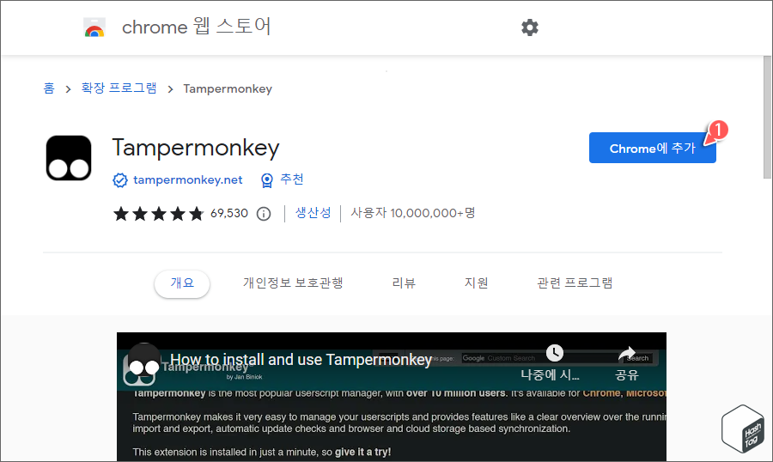Viewport: 773px width, 462px height.
Task: Open the rating info circle icon
Action: tap(264, 214)
